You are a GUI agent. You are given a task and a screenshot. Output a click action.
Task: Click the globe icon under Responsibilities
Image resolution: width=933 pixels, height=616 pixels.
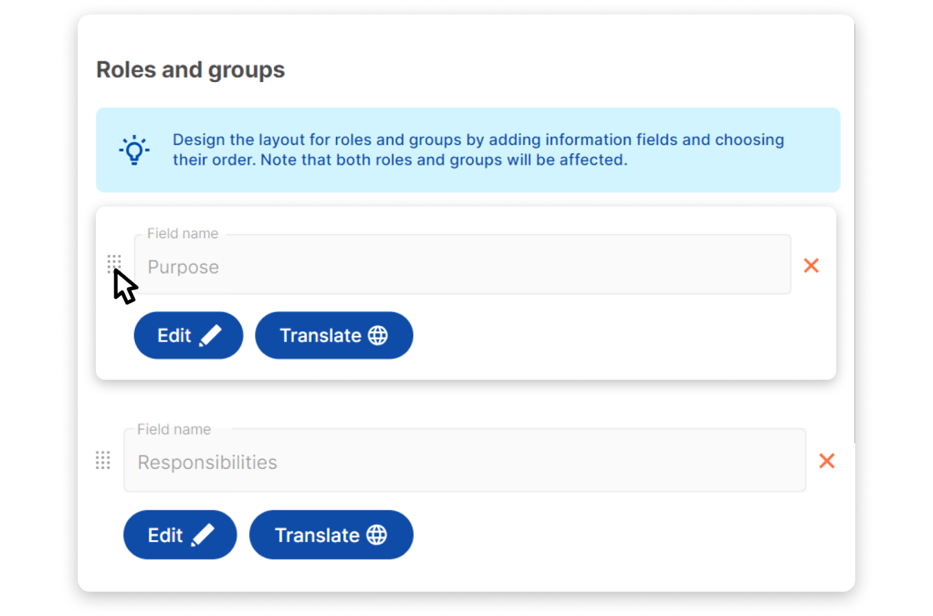click(377, 535)
